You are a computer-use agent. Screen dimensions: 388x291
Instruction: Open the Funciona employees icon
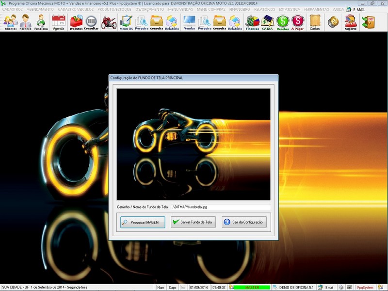click(41, 22)
